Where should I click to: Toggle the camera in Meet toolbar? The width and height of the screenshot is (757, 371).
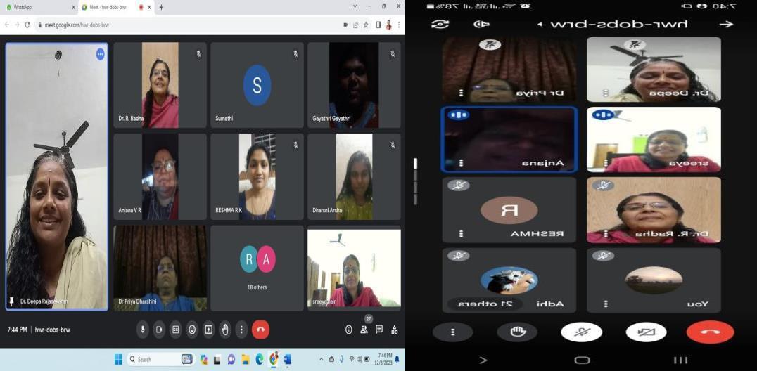[159, 330]
